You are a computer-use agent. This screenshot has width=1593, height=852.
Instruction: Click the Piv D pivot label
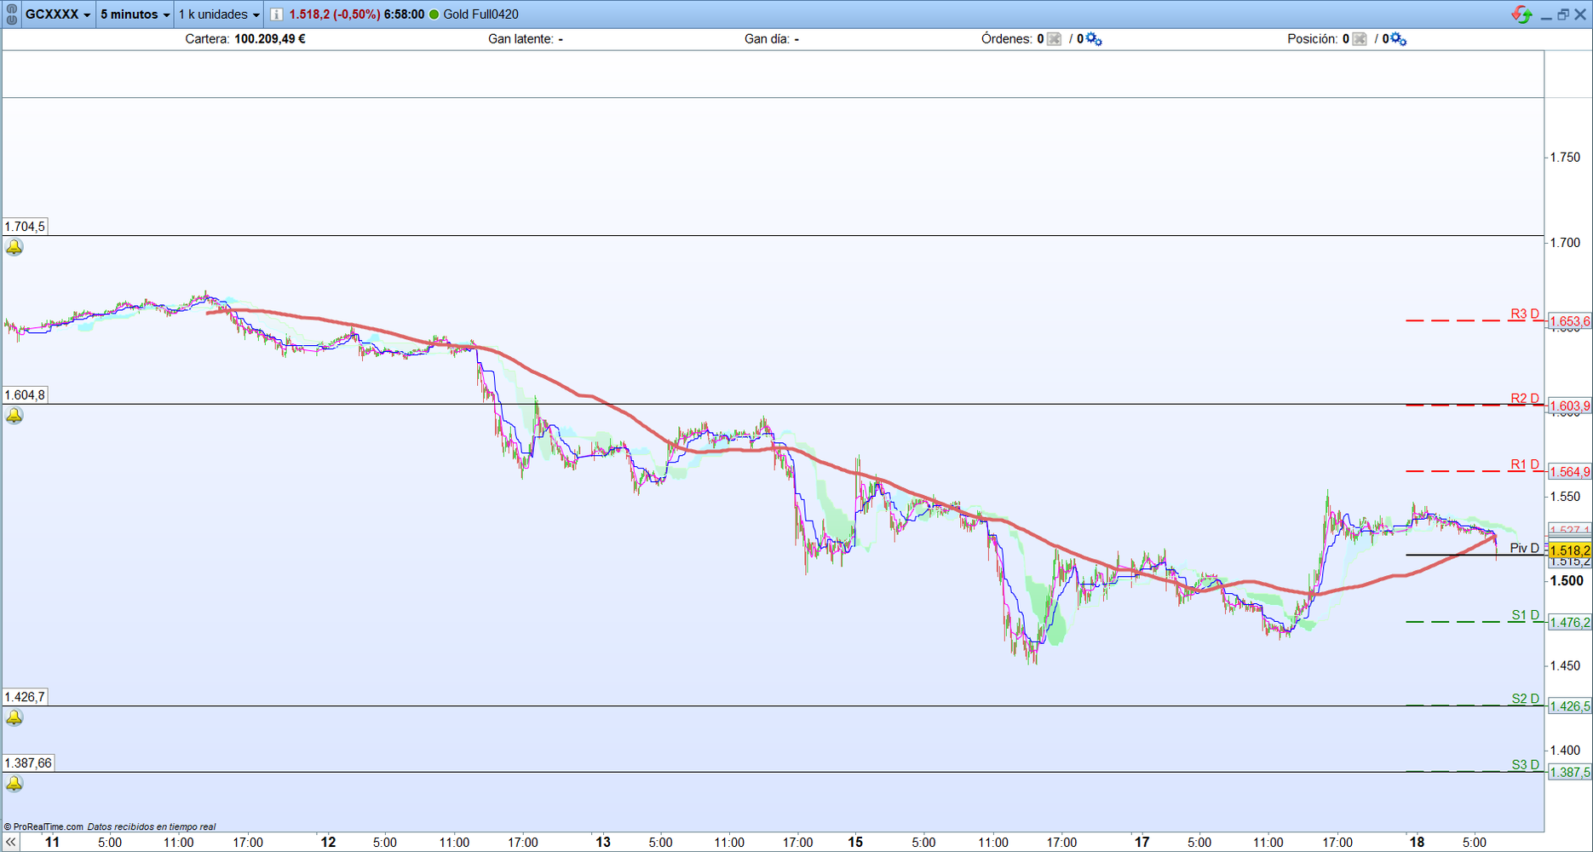tap(1525, 548)
